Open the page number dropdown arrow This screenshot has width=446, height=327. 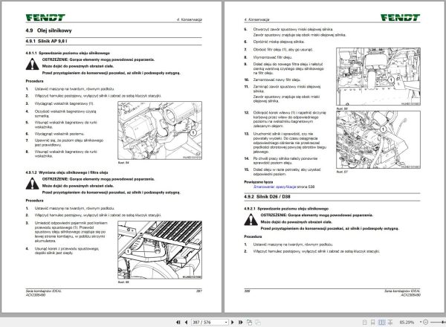226,322
